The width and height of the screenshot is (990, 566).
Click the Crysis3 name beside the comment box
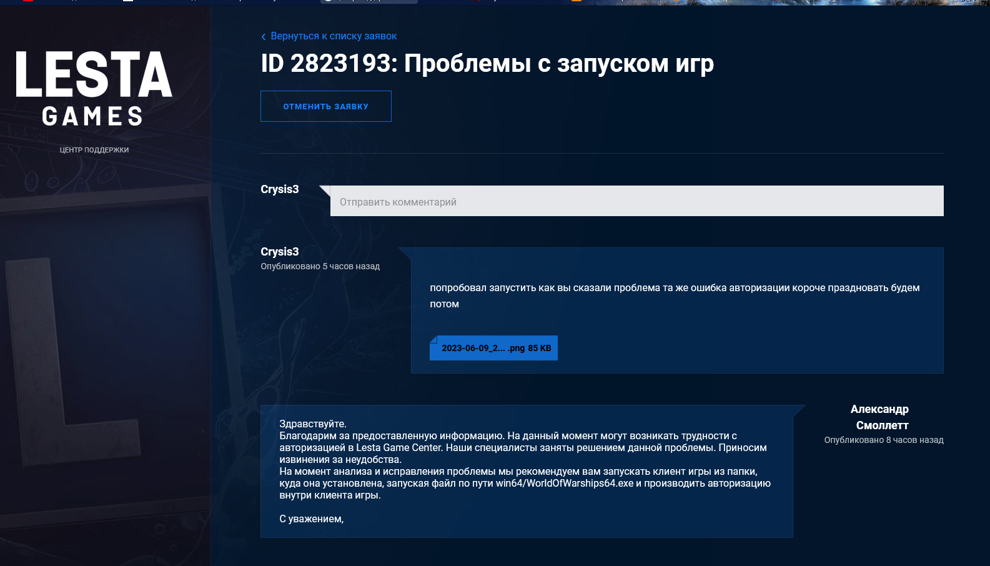tap(279, 189)
